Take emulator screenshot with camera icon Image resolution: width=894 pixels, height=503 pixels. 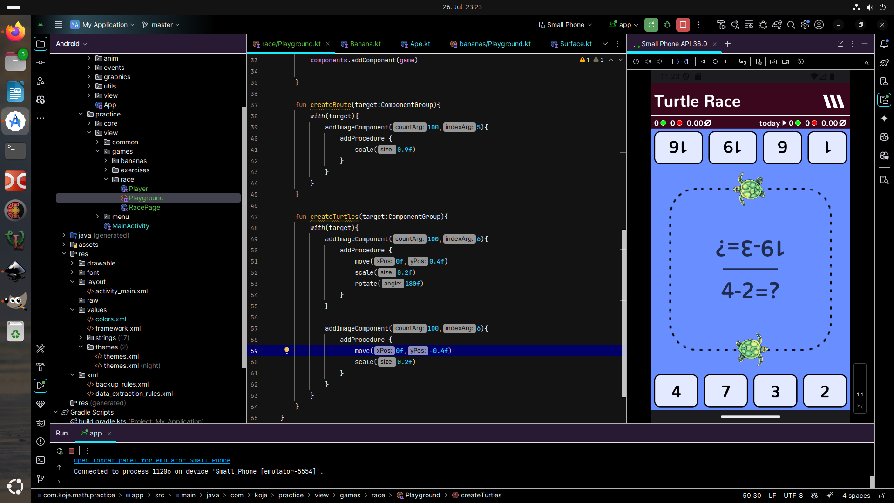click(773, 61)
